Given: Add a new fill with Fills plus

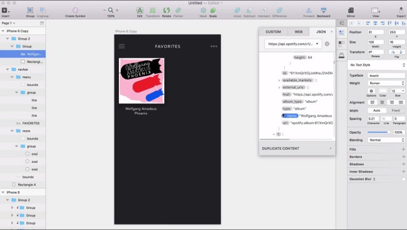Looking at the screenshot, I should coord(403,149).
